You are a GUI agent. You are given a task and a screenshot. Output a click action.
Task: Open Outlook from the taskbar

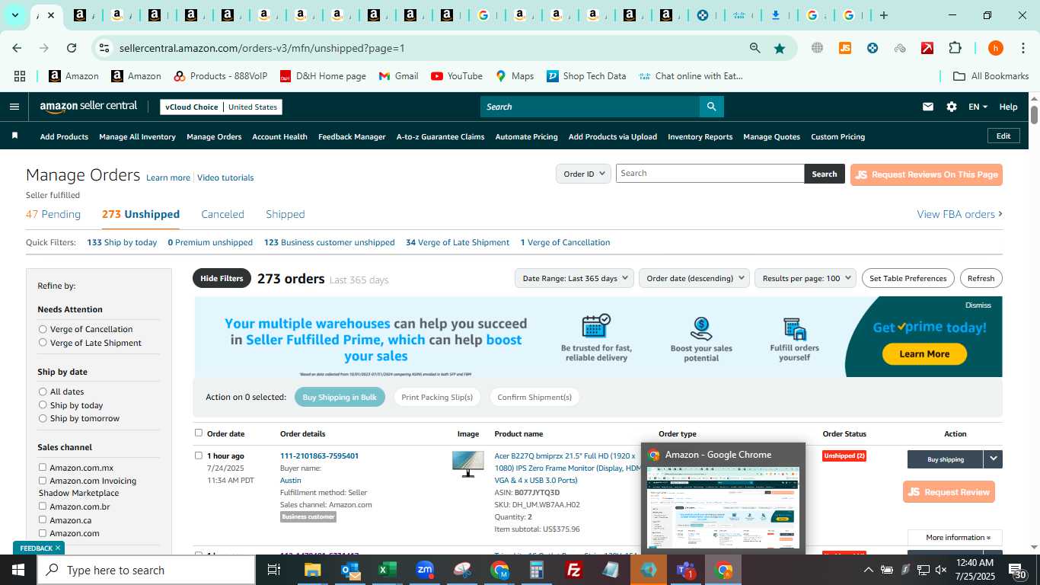[x=350, y=570]
